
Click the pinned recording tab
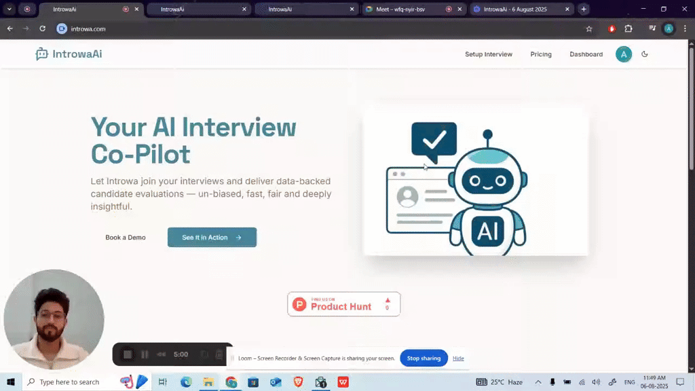[x=27, y=9]
